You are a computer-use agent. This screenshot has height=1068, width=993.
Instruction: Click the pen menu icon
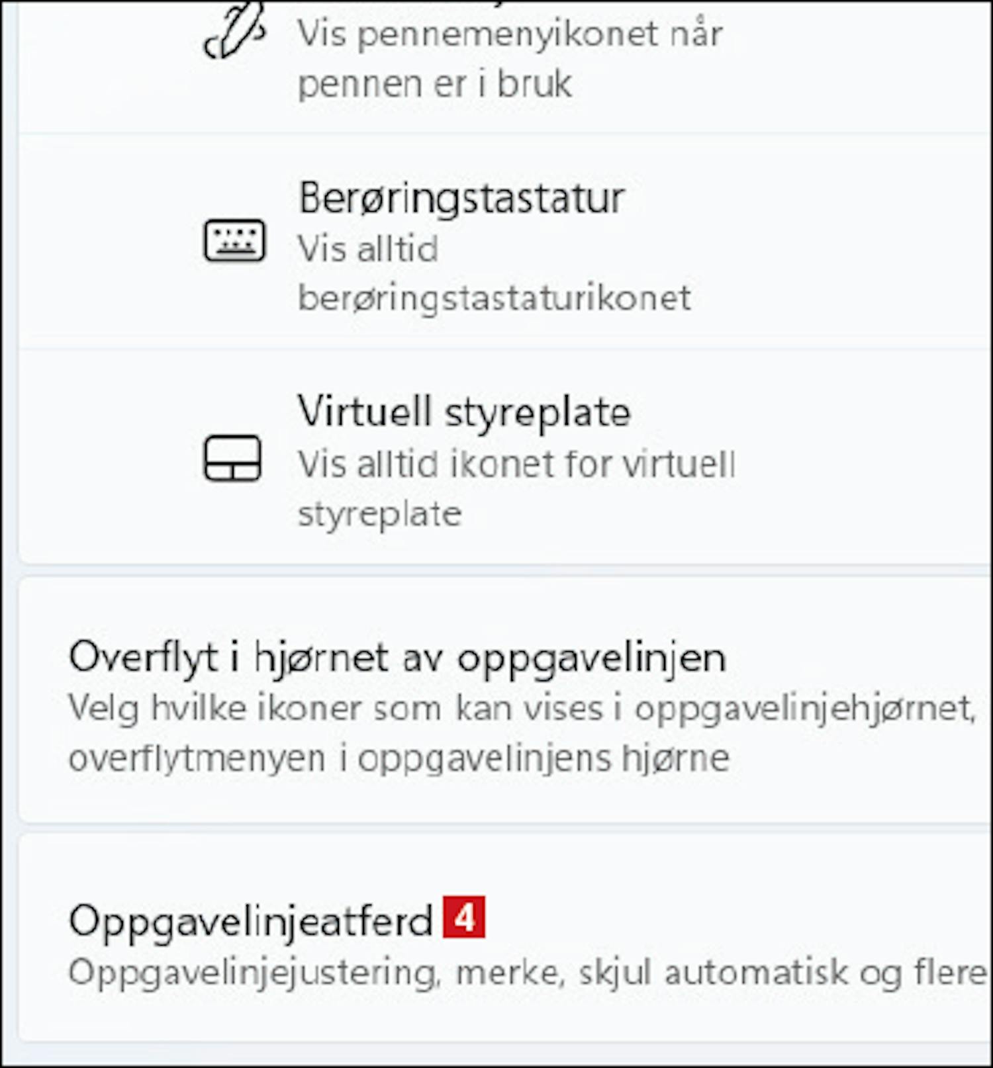(234, 31)
